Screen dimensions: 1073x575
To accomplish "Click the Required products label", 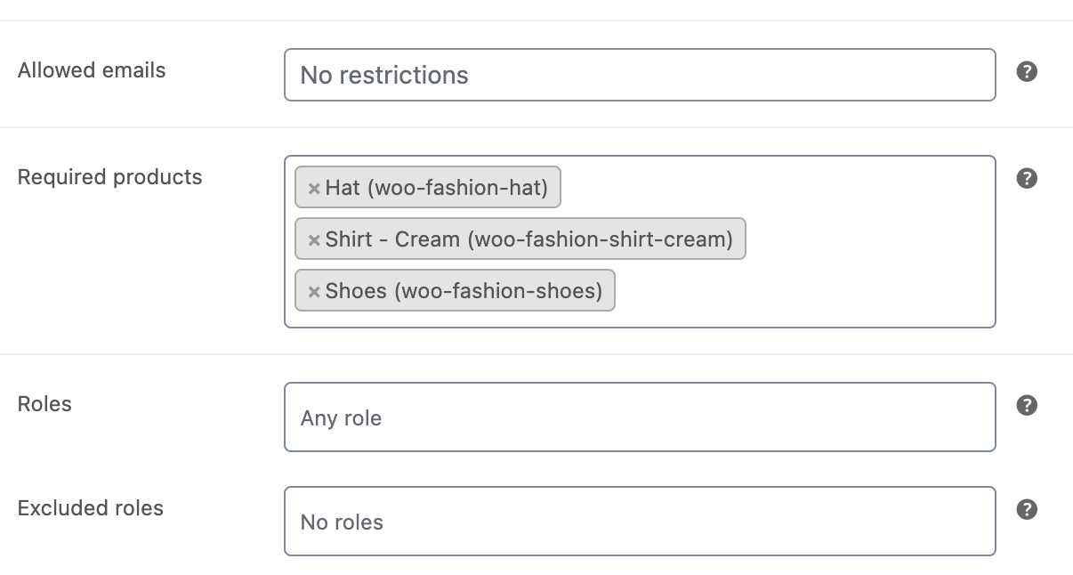I will (109, 177).
